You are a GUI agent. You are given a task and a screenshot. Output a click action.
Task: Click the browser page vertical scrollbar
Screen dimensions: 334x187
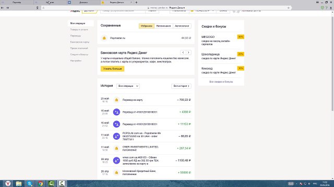pyautogui.click(x=332, y=63)
